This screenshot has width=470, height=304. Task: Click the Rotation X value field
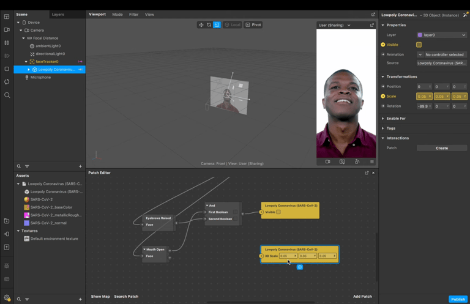(424, 106)
